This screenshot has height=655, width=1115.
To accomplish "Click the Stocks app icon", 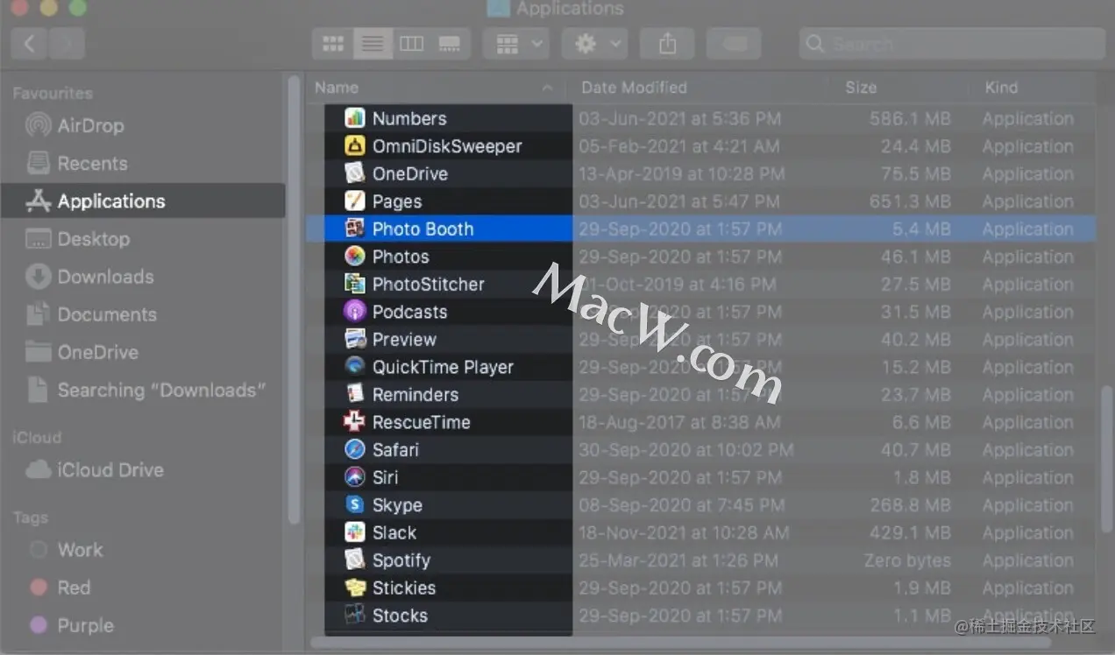I will [x=354, y=615].
